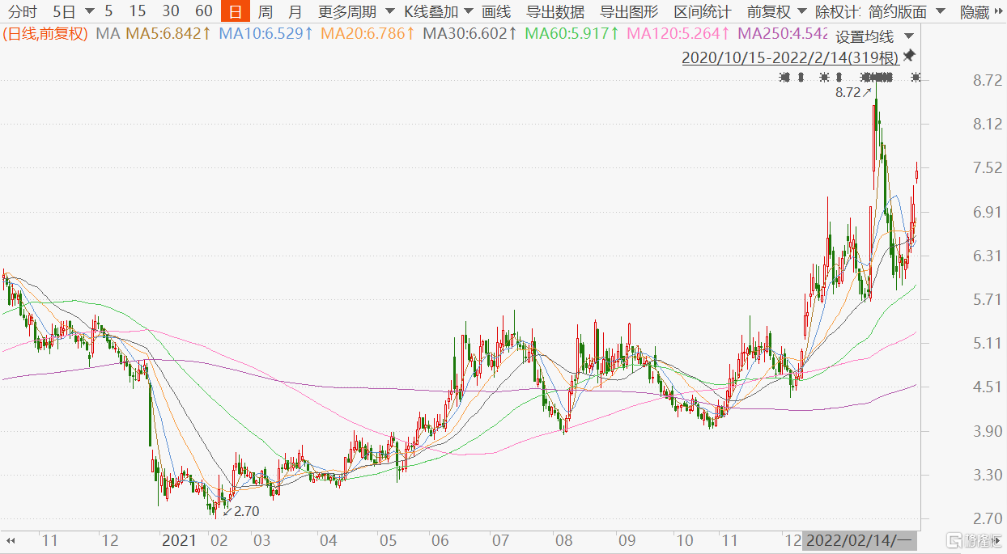The width and height of the screenshot is (1007, 554).
Task: Open the 5日 dropdown arrow
Action: pos(87,12)
